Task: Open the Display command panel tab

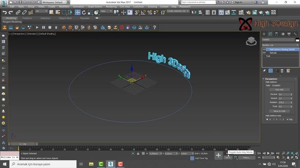Action: pyautogui.click(x=289, y=34)
